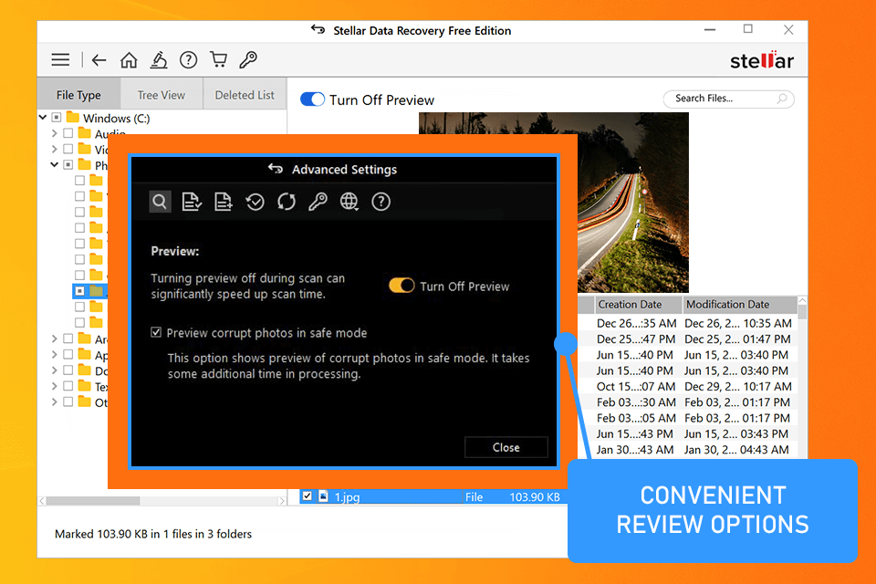Viewport: 876px width, 584px height.
Task: Click tree panel scroll right arrow
Action: point(282,501)
